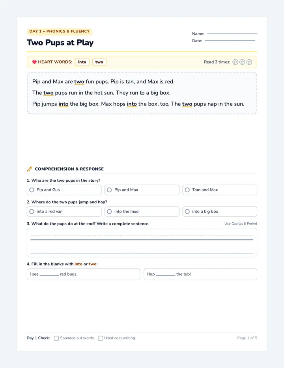Mark the second reading star

[x=242, y=62]
